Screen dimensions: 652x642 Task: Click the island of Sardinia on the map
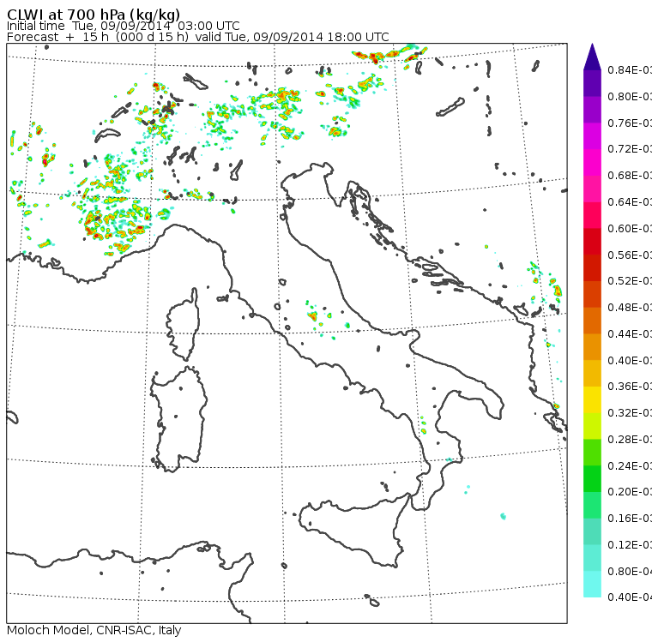[x=178, y=420]
